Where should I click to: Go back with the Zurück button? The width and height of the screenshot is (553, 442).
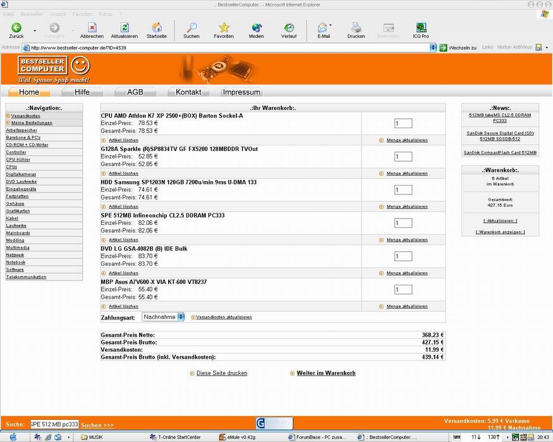coord(16,30)
